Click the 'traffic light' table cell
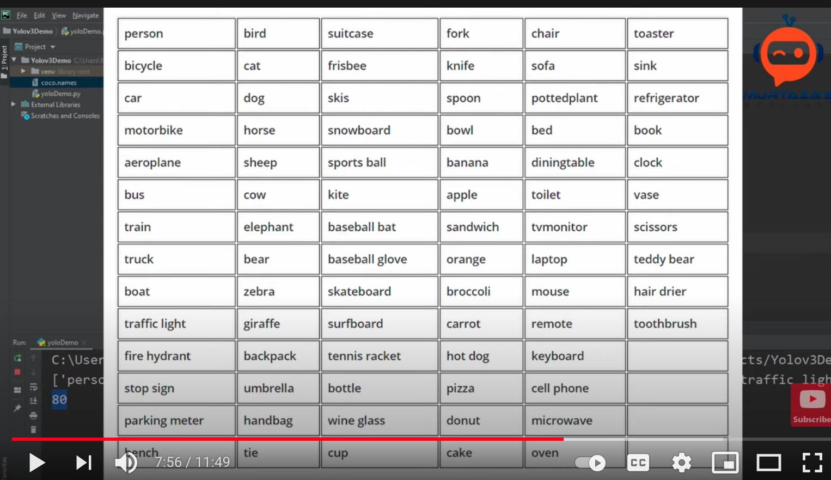Image resolution: width=831 pixels, height=480 pixels. tap(176, 324)
